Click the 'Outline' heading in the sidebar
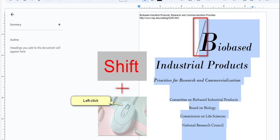 (15, 40)
